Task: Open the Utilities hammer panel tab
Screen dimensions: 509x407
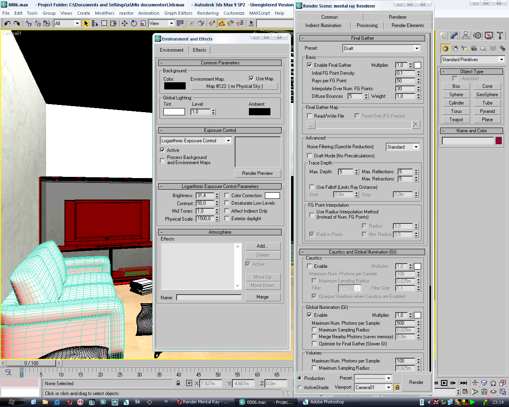Action: (500, 36)
